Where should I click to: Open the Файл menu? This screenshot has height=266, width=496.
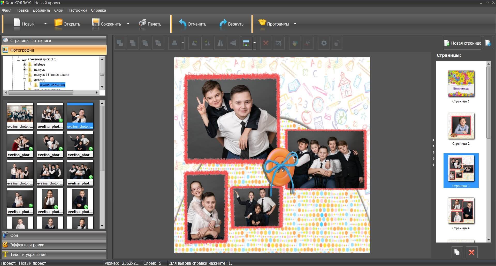[7, 10]
